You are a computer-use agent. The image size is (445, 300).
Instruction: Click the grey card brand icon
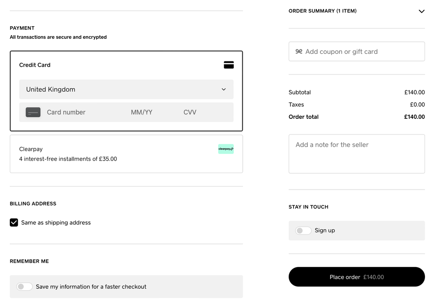point(33,112)
